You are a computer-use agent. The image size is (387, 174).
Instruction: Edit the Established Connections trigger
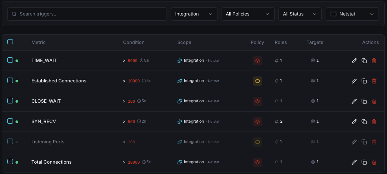354,81
